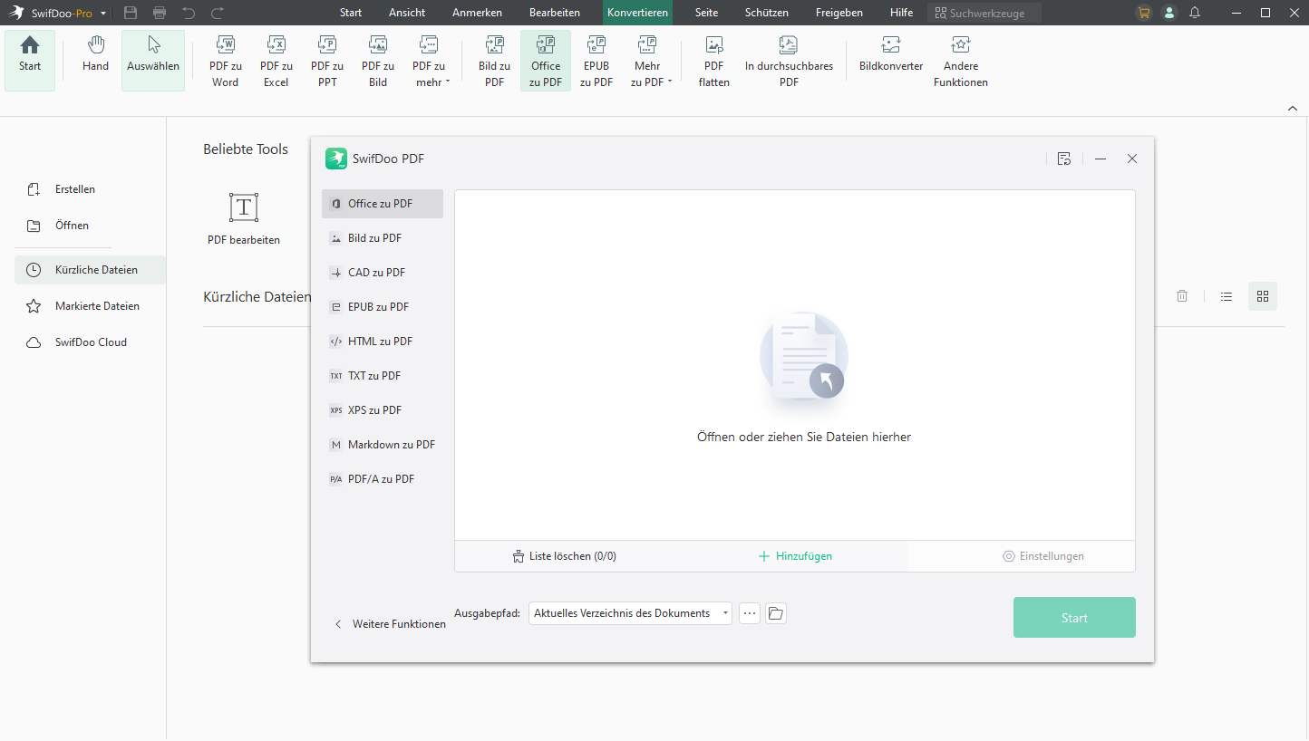Open PDF zu PPT converter

pyautogui.click(x=327, y=61)
